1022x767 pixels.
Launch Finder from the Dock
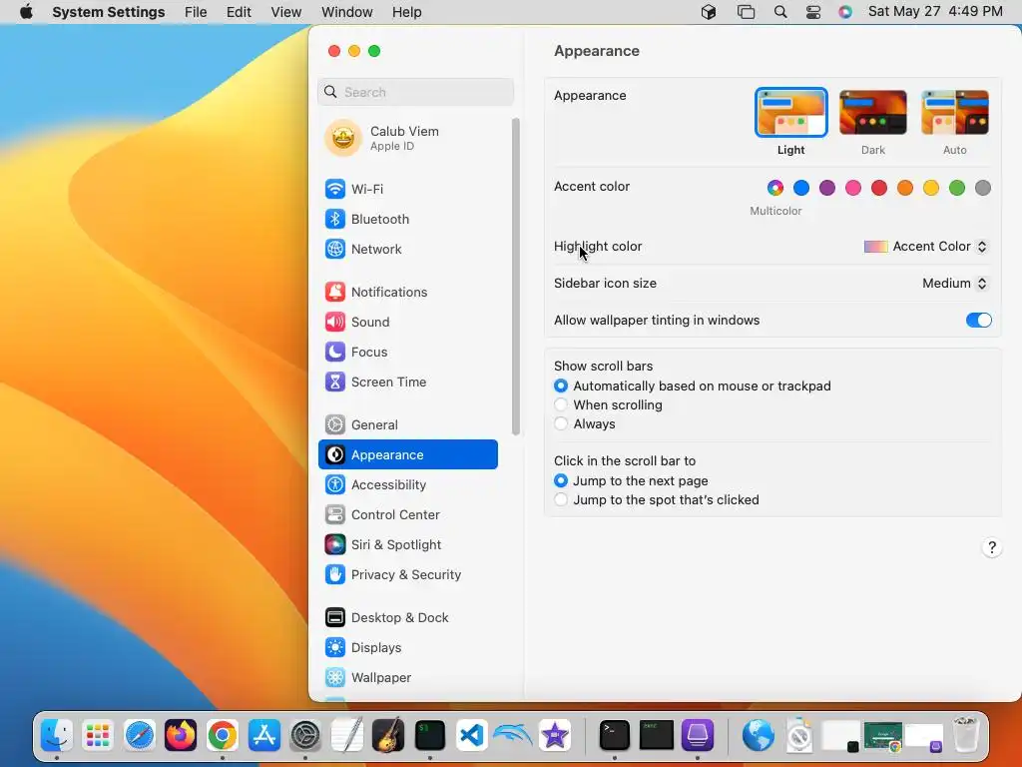57,736
